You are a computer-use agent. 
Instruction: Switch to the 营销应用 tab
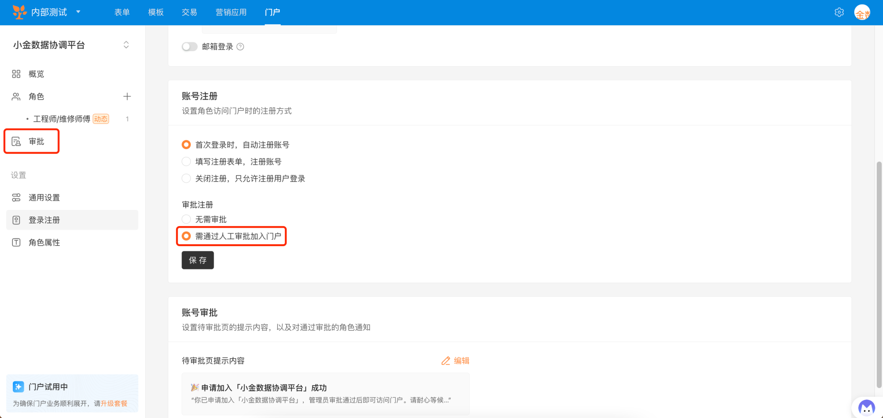231,12
